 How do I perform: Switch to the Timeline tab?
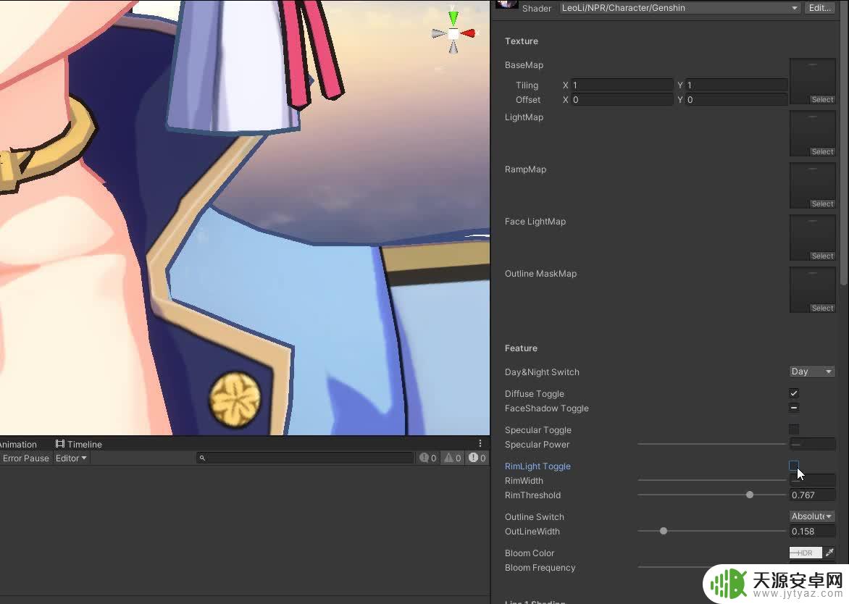(78, 444)
